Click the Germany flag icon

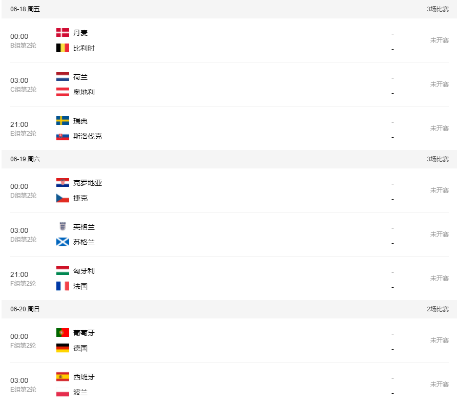pos(63,348)
